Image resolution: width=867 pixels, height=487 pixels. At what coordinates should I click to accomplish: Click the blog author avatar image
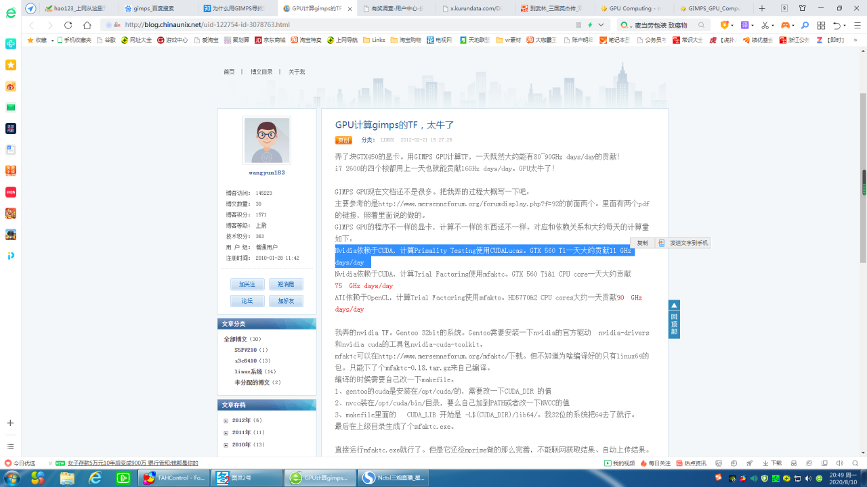coord(267,141)
